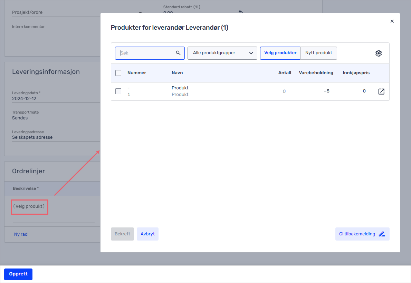This screenshot has height=283, width=411.
Task: Click the Intern kommentar field
Action: point(56,33)
